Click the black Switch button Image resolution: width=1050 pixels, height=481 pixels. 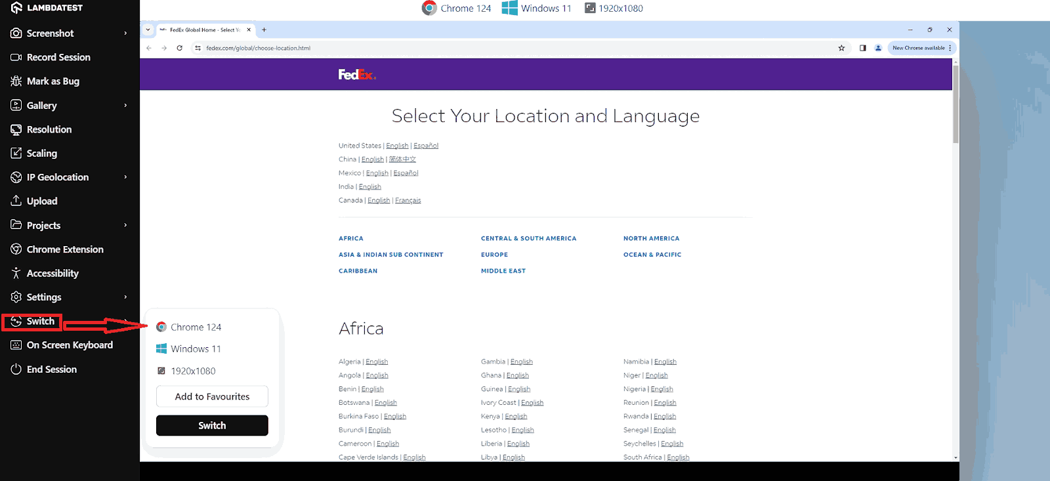pos(212,425)
